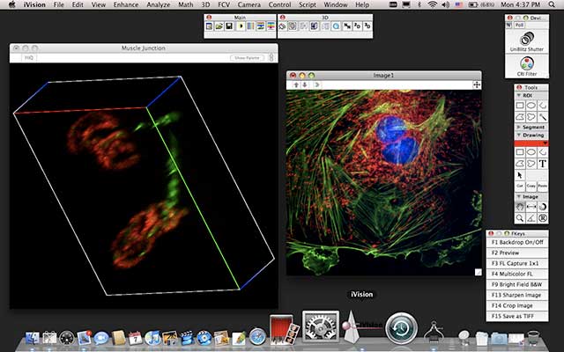Click the blue circle icon in 3D toolbar
The width and height of the screenshot is (564, 352).
pyautogui.click(x=336, y=26)
